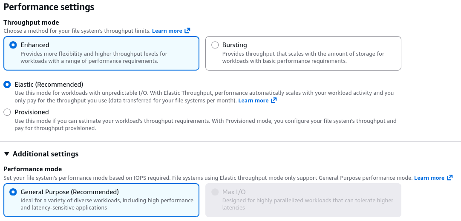
Task: Click the Bursting option card description
Action: click(303, 57)
